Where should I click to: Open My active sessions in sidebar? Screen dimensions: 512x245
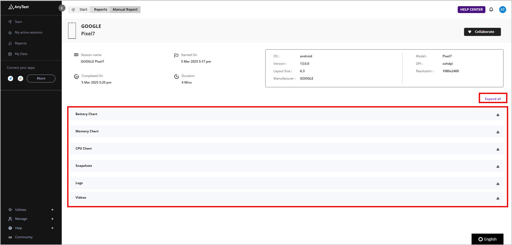point(28,32)
